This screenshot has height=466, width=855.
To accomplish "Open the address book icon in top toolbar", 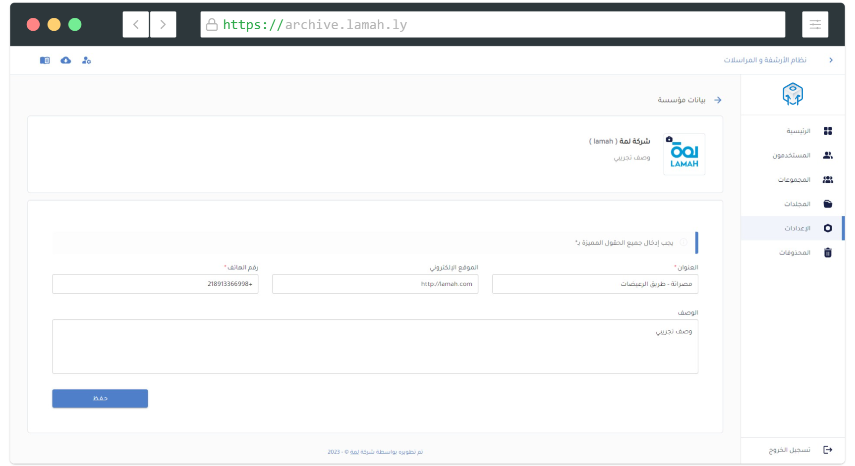I will pyautogui.click(x=45, y=60).
